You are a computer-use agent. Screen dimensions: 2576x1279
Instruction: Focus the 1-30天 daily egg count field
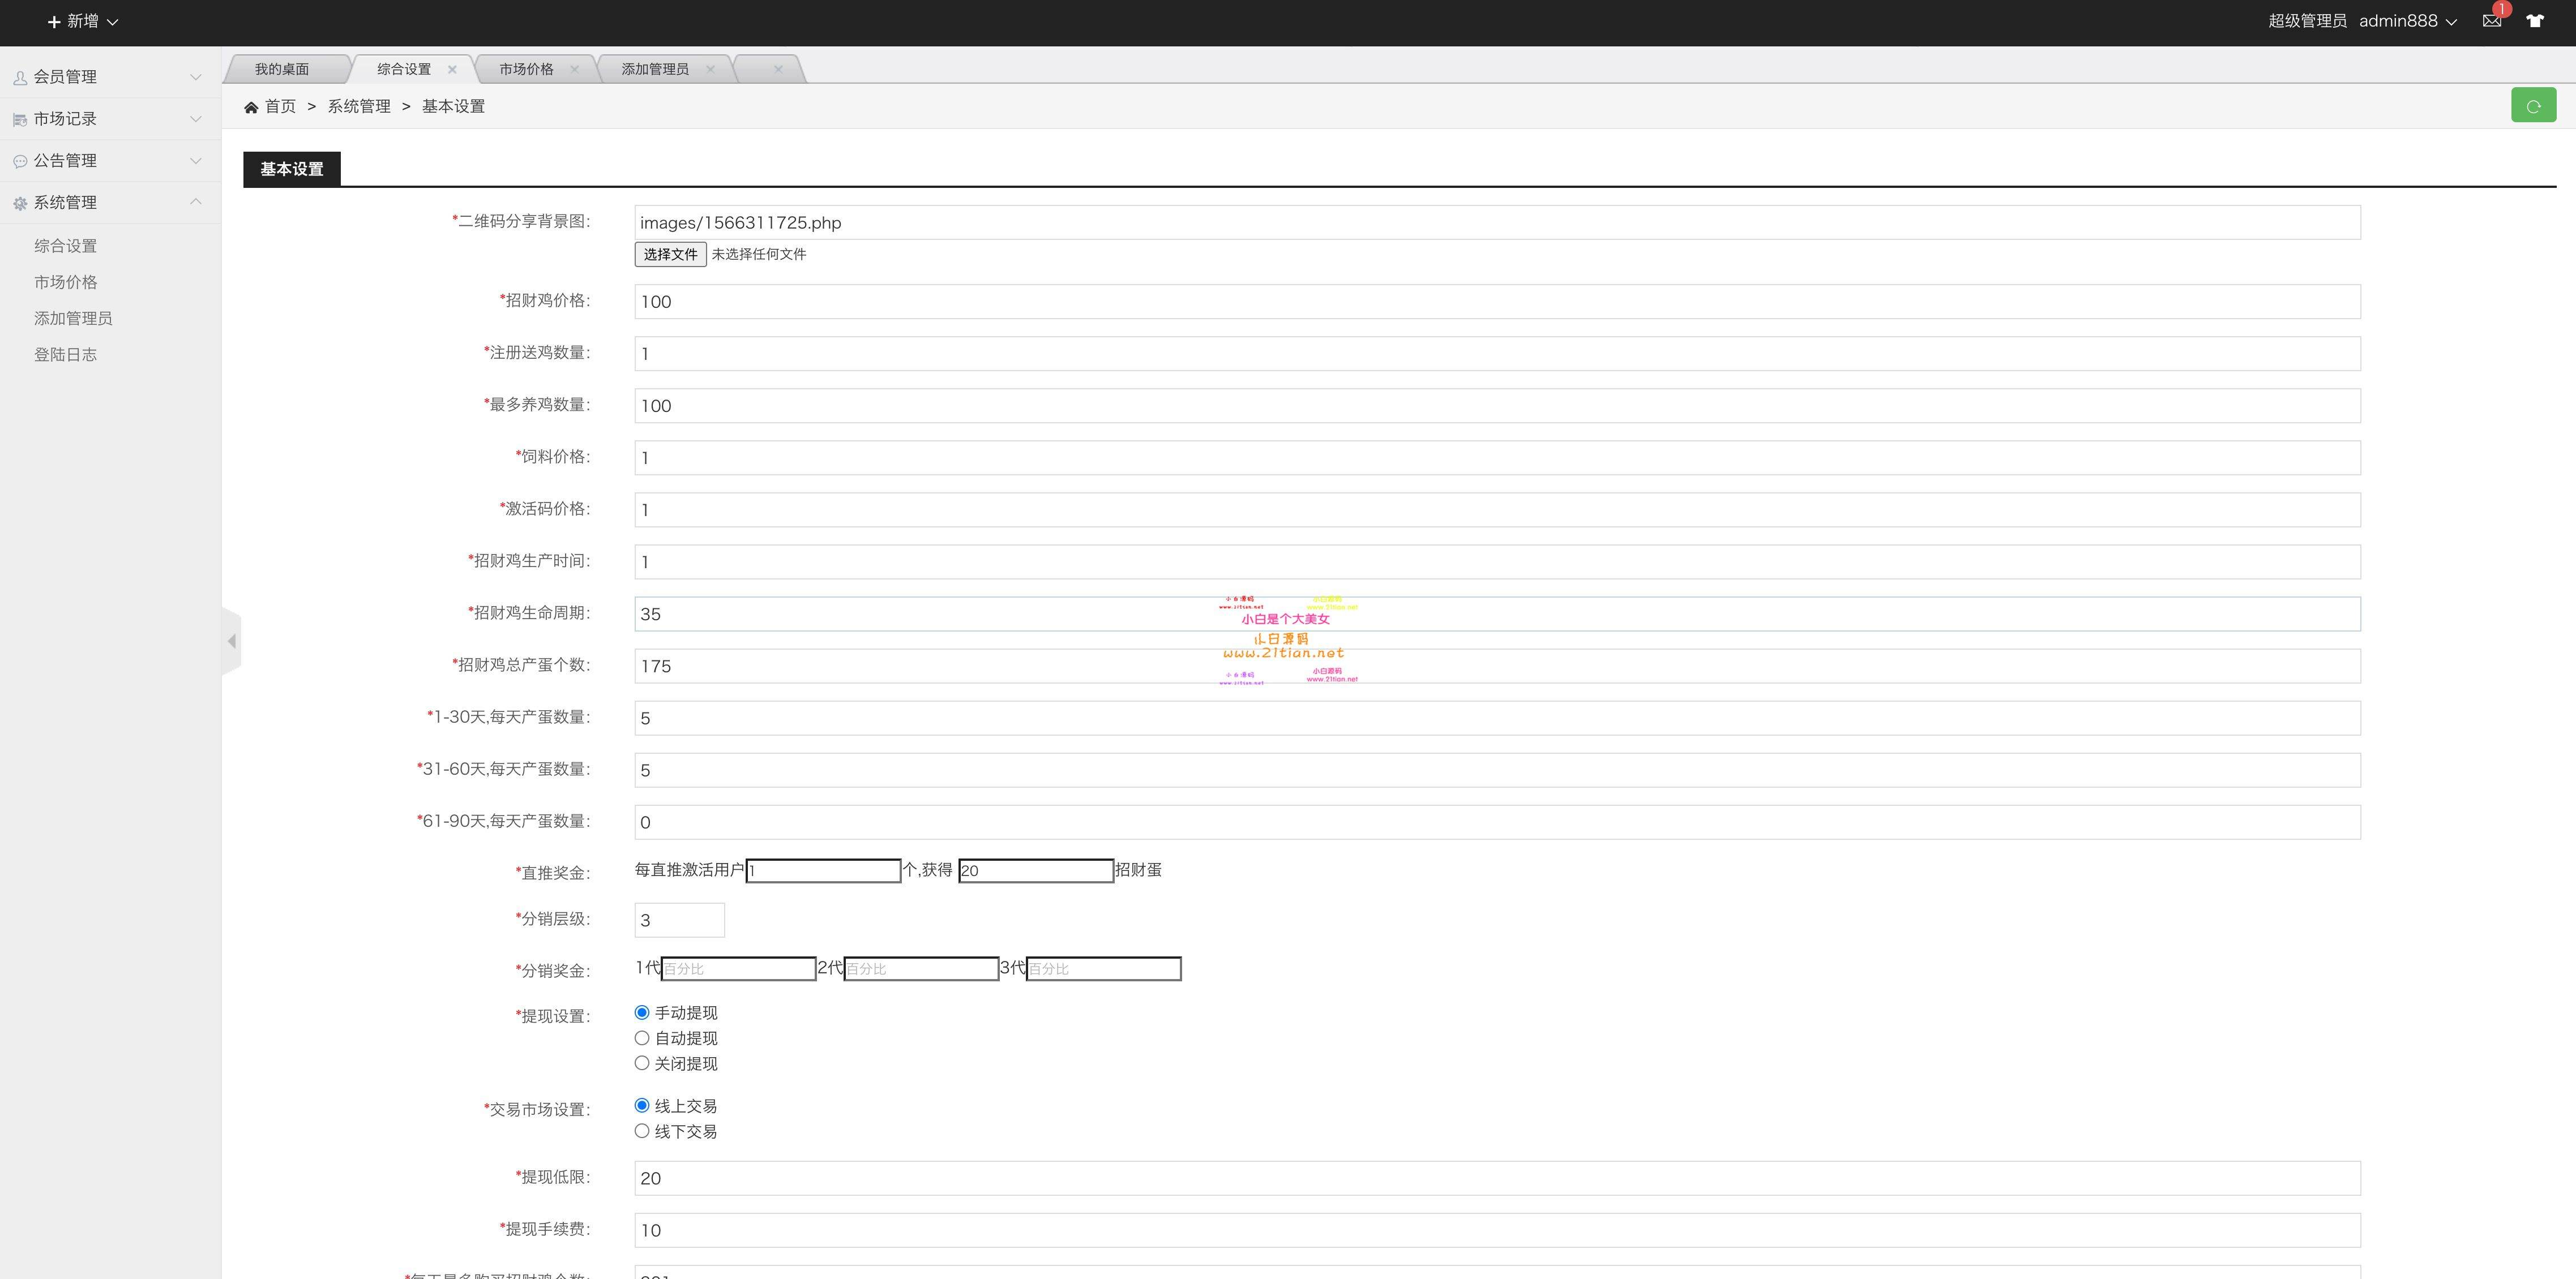[1497, 718]
